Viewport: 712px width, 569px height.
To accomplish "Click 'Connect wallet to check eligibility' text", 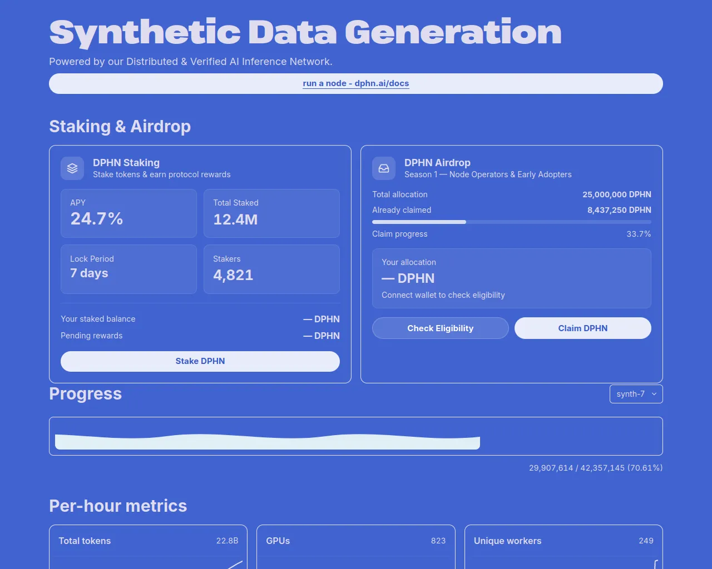I will tap(443, 295).
